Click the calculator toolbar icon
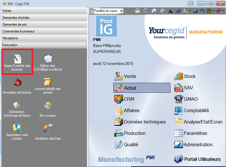This screenshot has width=226, height=167. click(x=195, y=11)
